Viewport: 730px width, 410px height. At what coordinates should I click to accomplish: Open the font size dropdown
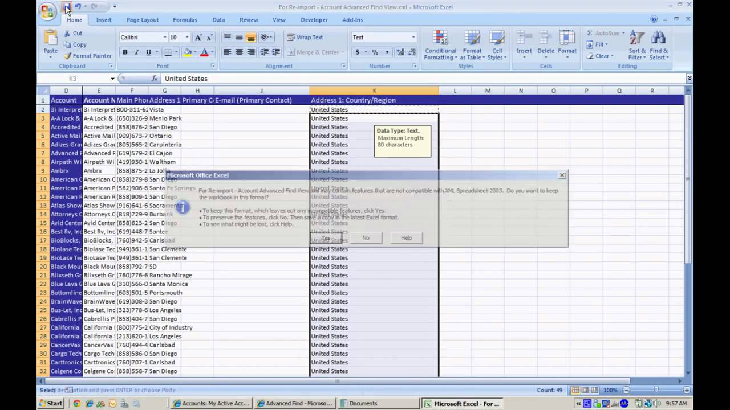tap(186, 38)
